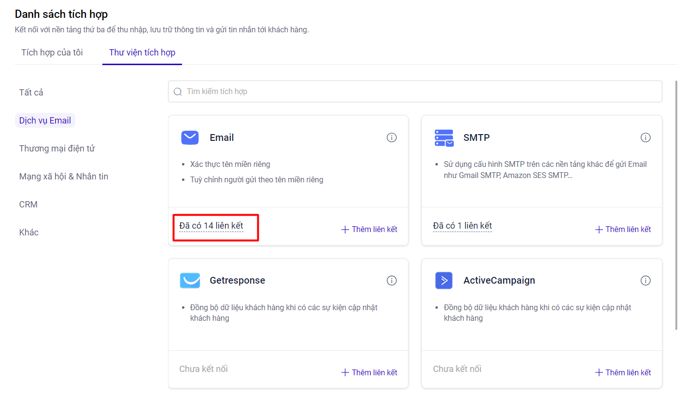Click the ActiveCampaign logo icon
This screenshot has width=700, height=397.
coord(444,280)
